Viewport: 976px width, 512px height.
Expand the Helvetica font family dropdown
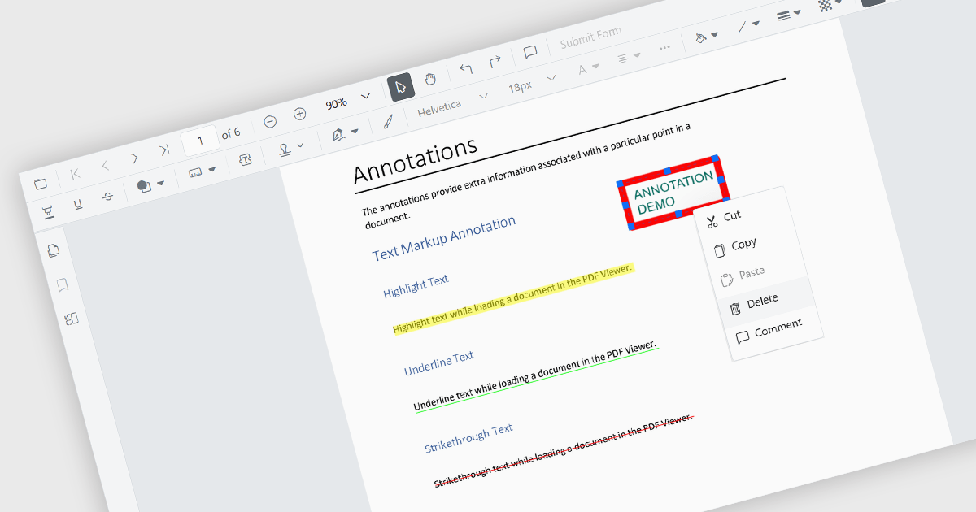[483, 96]
